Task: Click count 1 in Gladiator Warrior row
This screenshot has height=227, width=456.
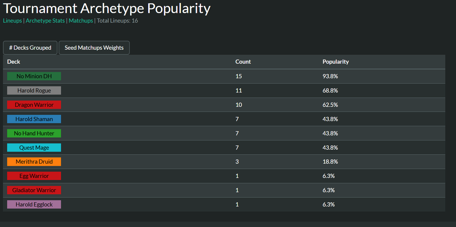Action: [237, 190]
